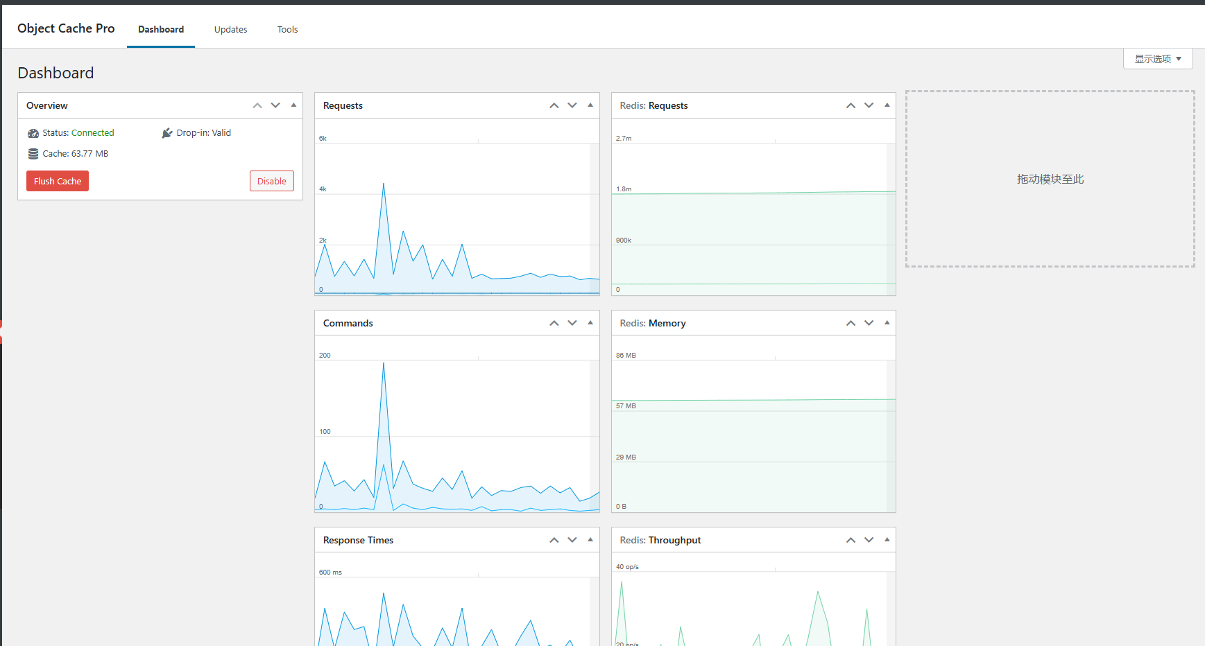Move the Commands widget up
This screenshot has height=646, width=1205.
tap(554, 323)
